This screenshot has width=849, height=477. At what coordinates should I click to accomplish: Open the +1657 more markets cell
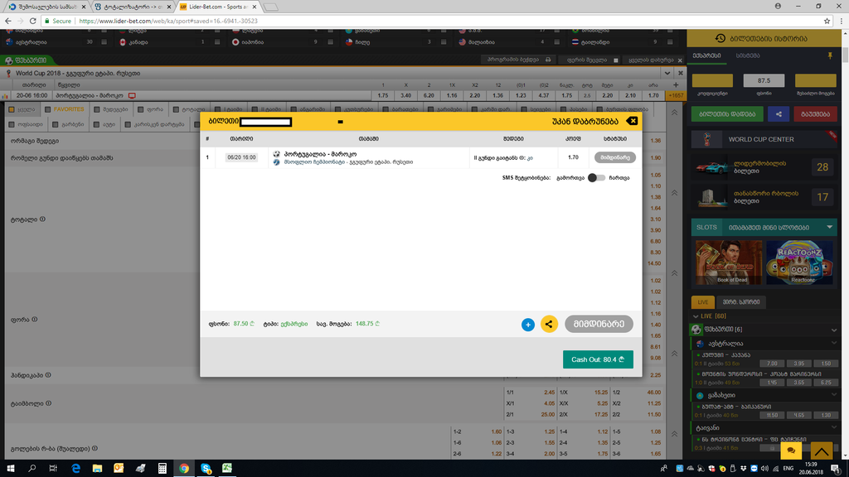pyautogui.click(x=675, y=95)
